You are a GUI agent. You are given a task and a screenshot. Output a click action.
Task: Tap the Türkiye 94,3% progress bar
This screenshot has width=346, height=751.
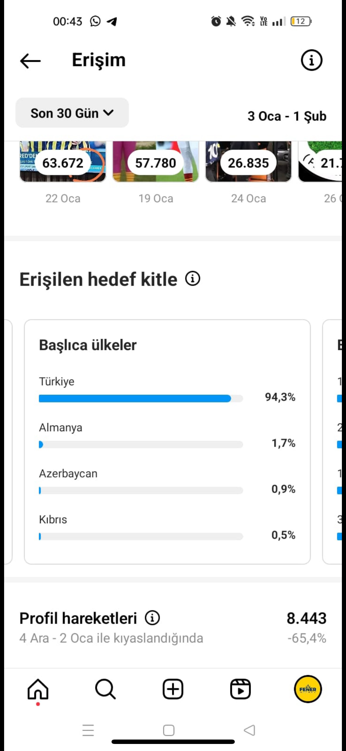point(141,398)
